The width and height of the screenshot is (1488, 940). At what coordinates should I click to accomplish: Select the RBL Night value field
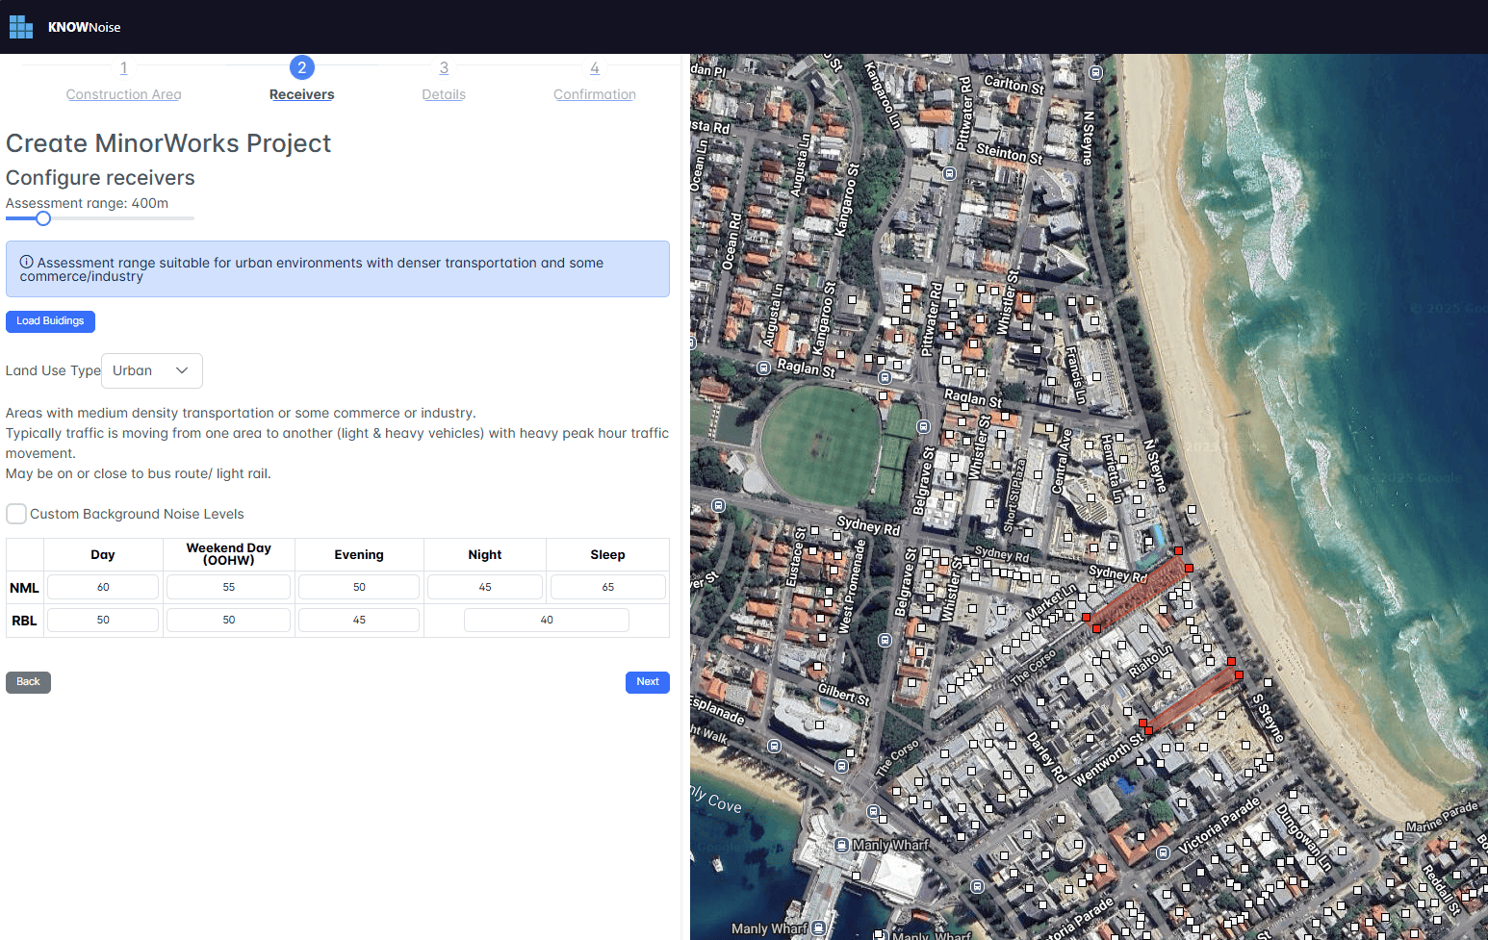(546, 621)
